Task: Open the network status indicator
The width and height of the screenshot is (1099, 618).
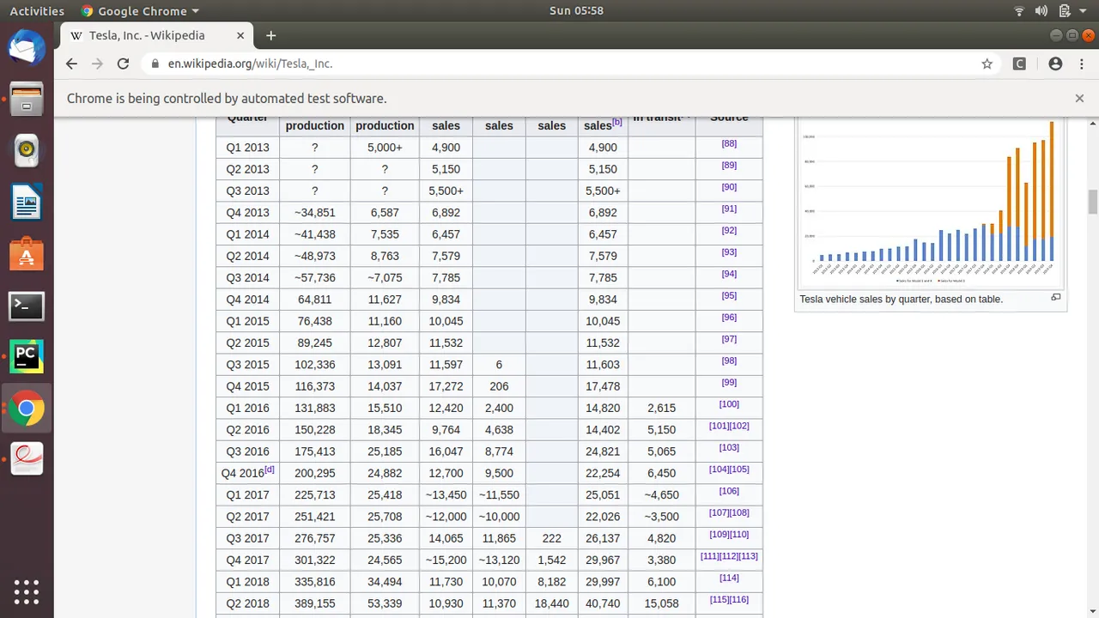Action: (x=1019, y=11)
